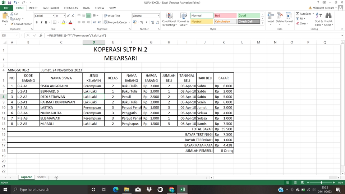
Task: Apply the red font color
Action: (70, 22)
